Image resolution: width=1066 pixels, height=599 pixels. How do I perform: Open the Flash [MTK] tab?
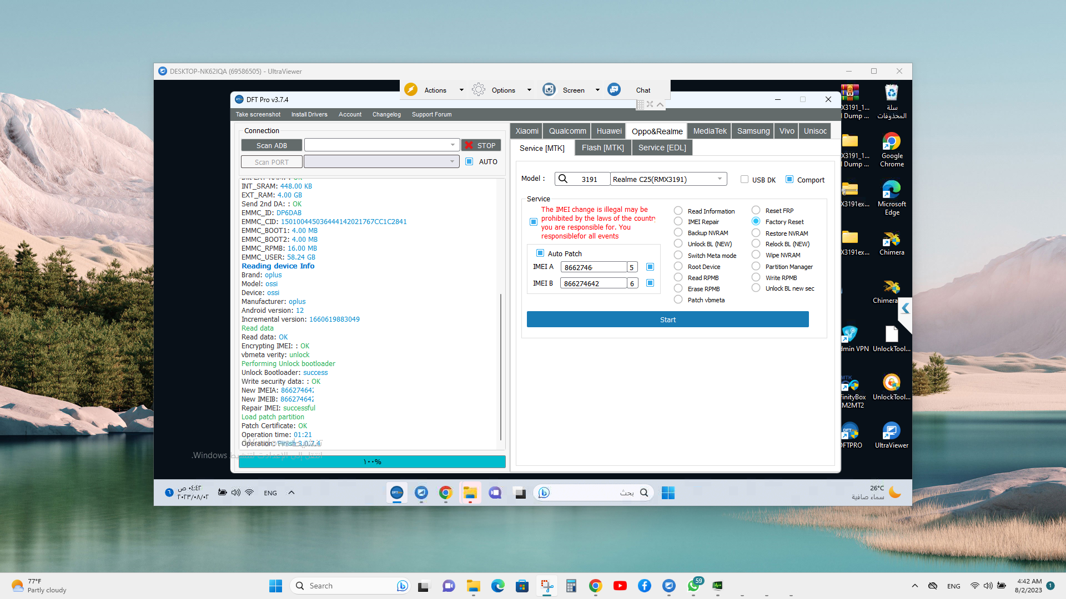click(x=603, y=148)
